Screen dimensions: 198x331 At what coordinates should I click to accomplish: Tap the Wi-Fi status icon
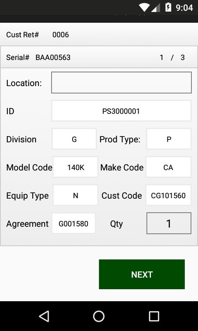click(x=144, y=7)
